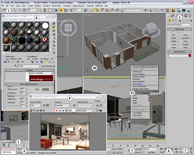194x155 pixels.
Task: Click the time slider 0 / 100
Action: [12, 141]
